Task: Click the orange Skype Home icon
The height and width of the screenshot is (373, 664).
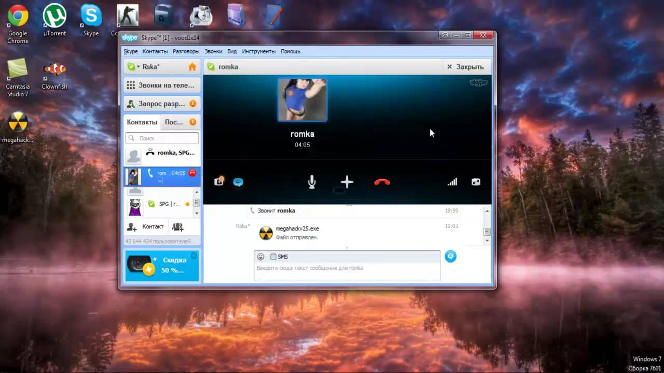Action: [192, 67]
